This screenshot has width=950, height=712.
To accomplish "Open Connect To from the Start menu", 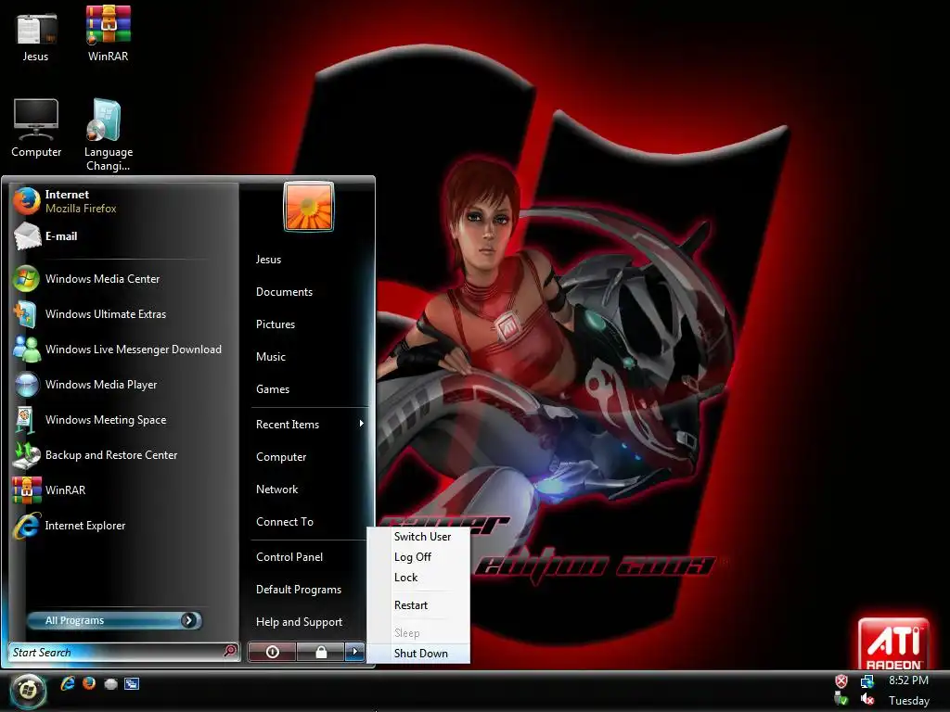I will (285, 522).
